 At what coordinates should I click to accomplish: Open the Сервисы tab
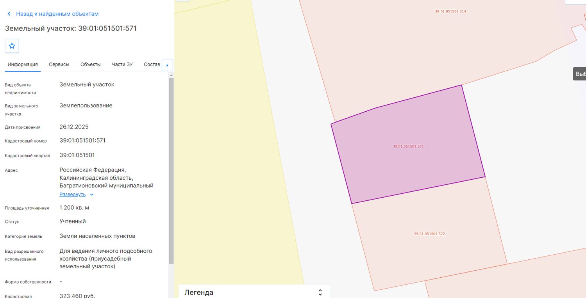tap(59, 64)
